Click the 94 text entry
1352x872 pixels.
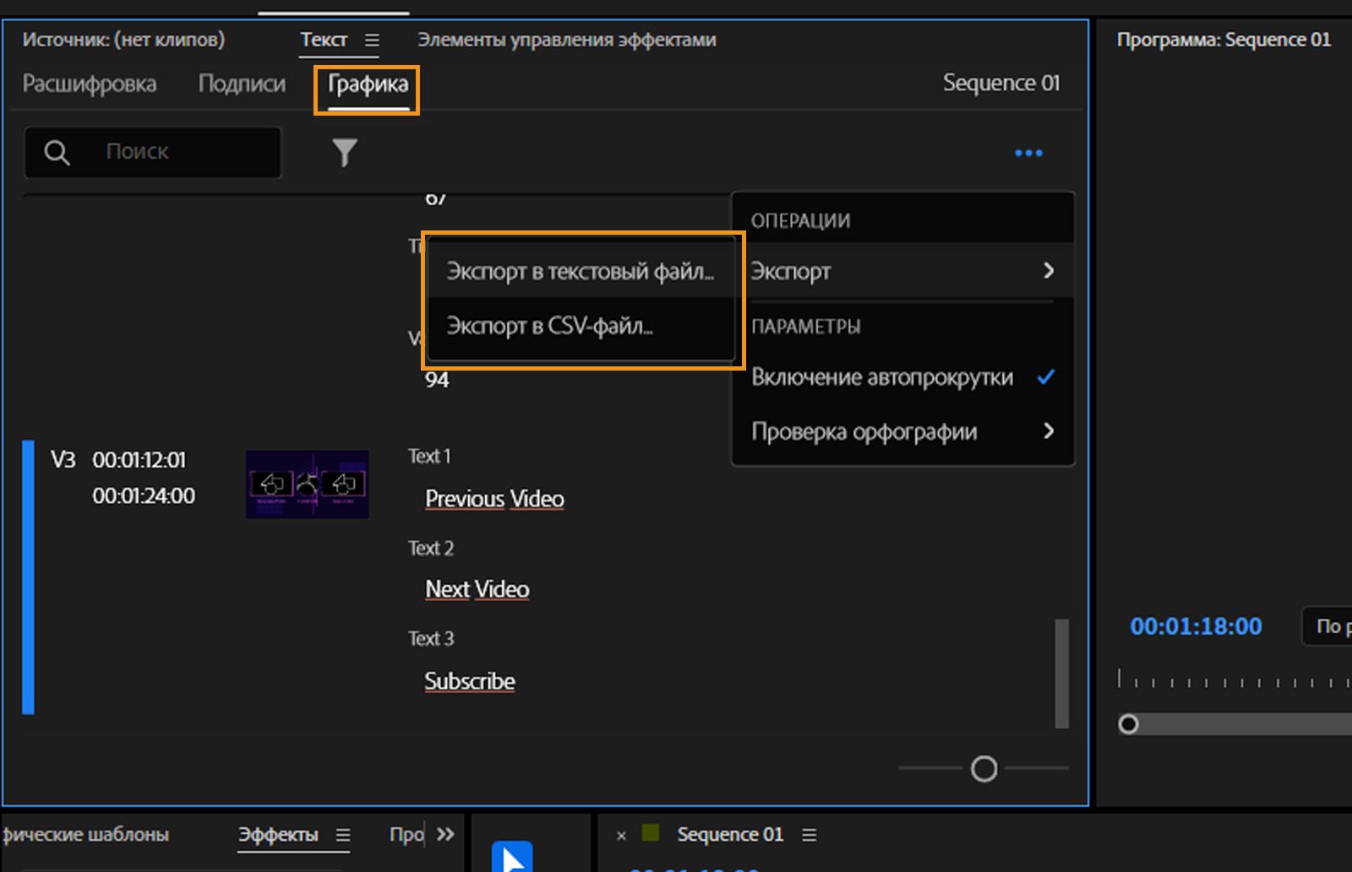click(437, 380)
